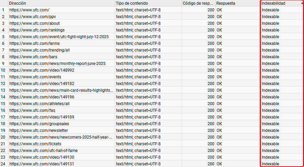Click the OK response cell for groupsales row
Screen dimensions: 304x167
tap(219, 123)
